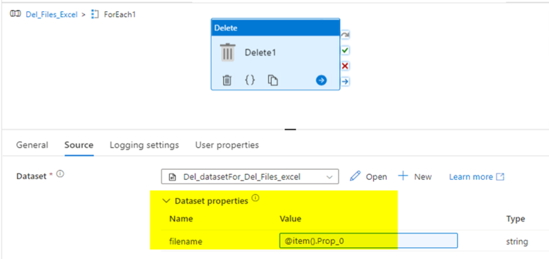Open the selected dataset with pencil
Screen dimensions: 549x259
tap(368, 176)
